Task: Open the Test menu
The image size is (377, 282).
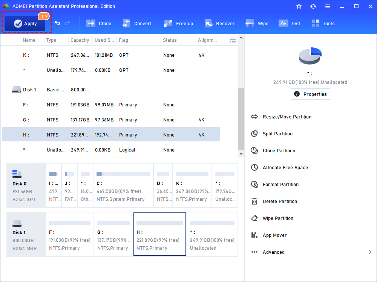Action: [289, 23]
